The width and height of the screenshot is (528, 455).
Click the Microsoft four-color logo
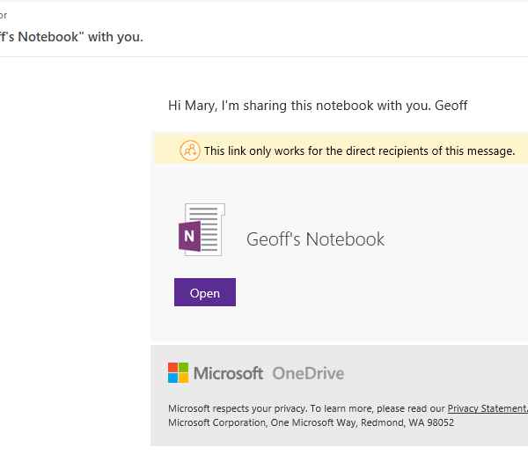click(x=178, y=372)
